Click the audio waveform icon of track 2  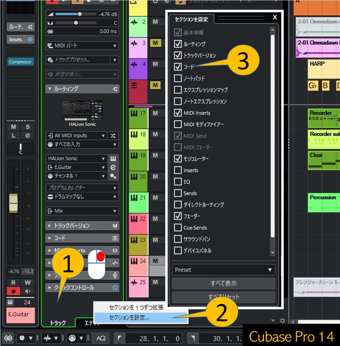pyautogui.click(x=134, y=22)
